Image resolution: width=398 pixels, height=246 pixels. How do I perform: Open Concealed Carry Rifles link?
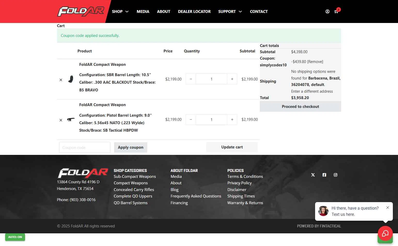pos(134,190)
